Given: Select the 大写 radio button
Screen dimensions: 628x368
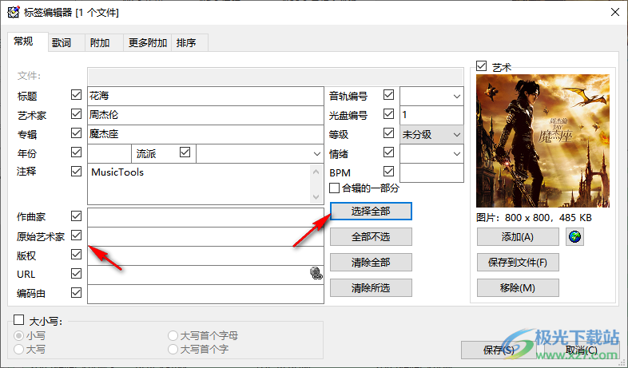Looking at the screenshot, I should click(19, 349).
